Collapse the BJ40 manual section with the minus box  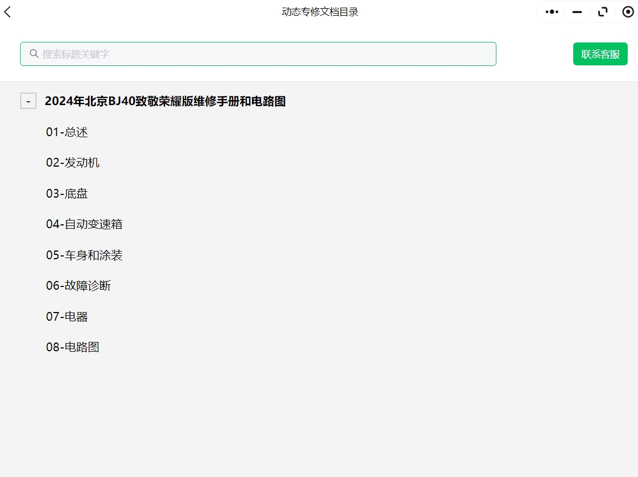pos(28,101)
